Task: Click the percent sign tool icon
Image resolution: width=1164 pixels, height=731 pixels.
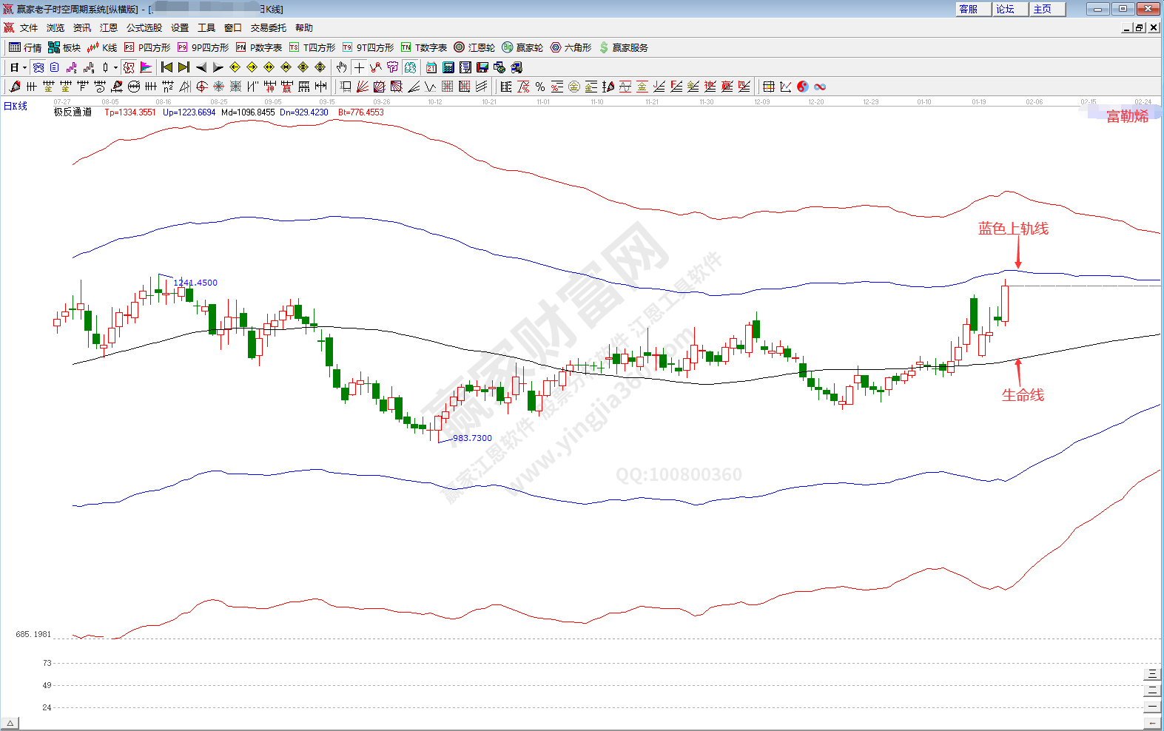Action: click(540, 87)
